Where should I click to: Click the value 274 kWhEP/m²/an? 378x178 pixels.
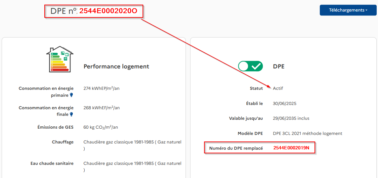pyautogui.click(x=102, y=88)
